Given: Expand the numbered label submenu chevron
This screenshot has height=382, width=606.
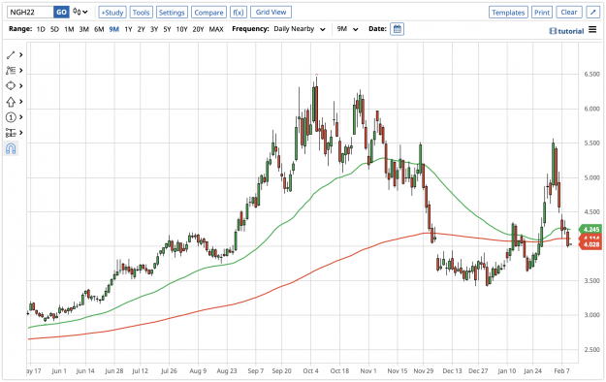Looking at the screenshot, I should coord(21,117).
